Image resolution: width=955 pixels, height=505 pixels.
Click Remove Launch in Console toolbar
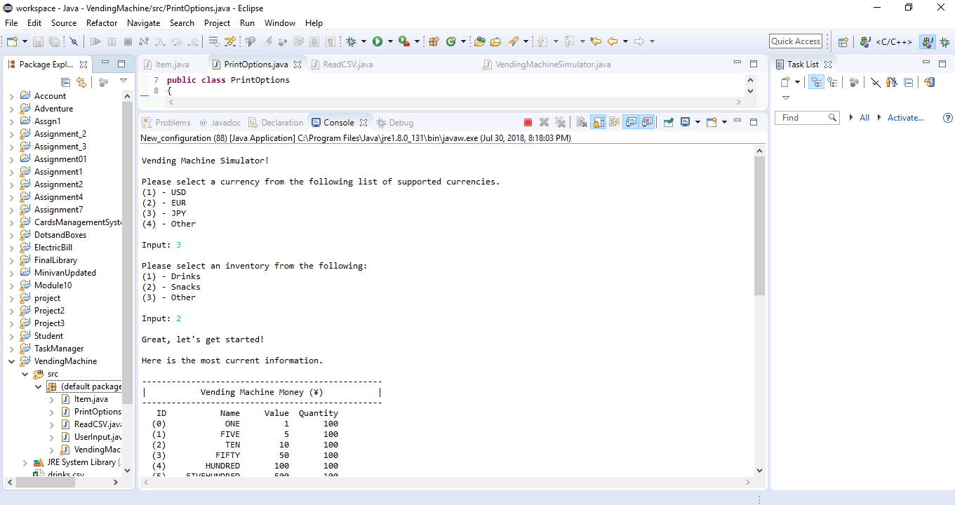point(544,122)
